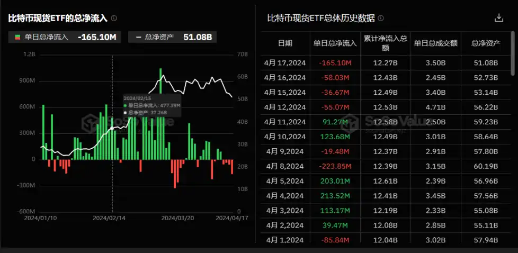This screenshot has height=253, width=518.
Task: Click the 2024/02/15 white tooltip data point
Action: [112, 128]
